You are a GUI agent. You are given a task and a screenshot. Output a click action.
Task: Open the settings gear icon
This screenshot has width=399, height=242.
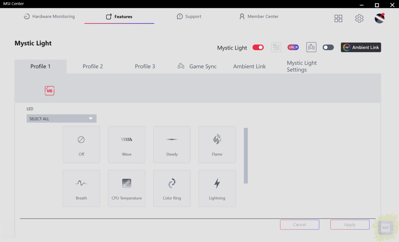[359, 18]
